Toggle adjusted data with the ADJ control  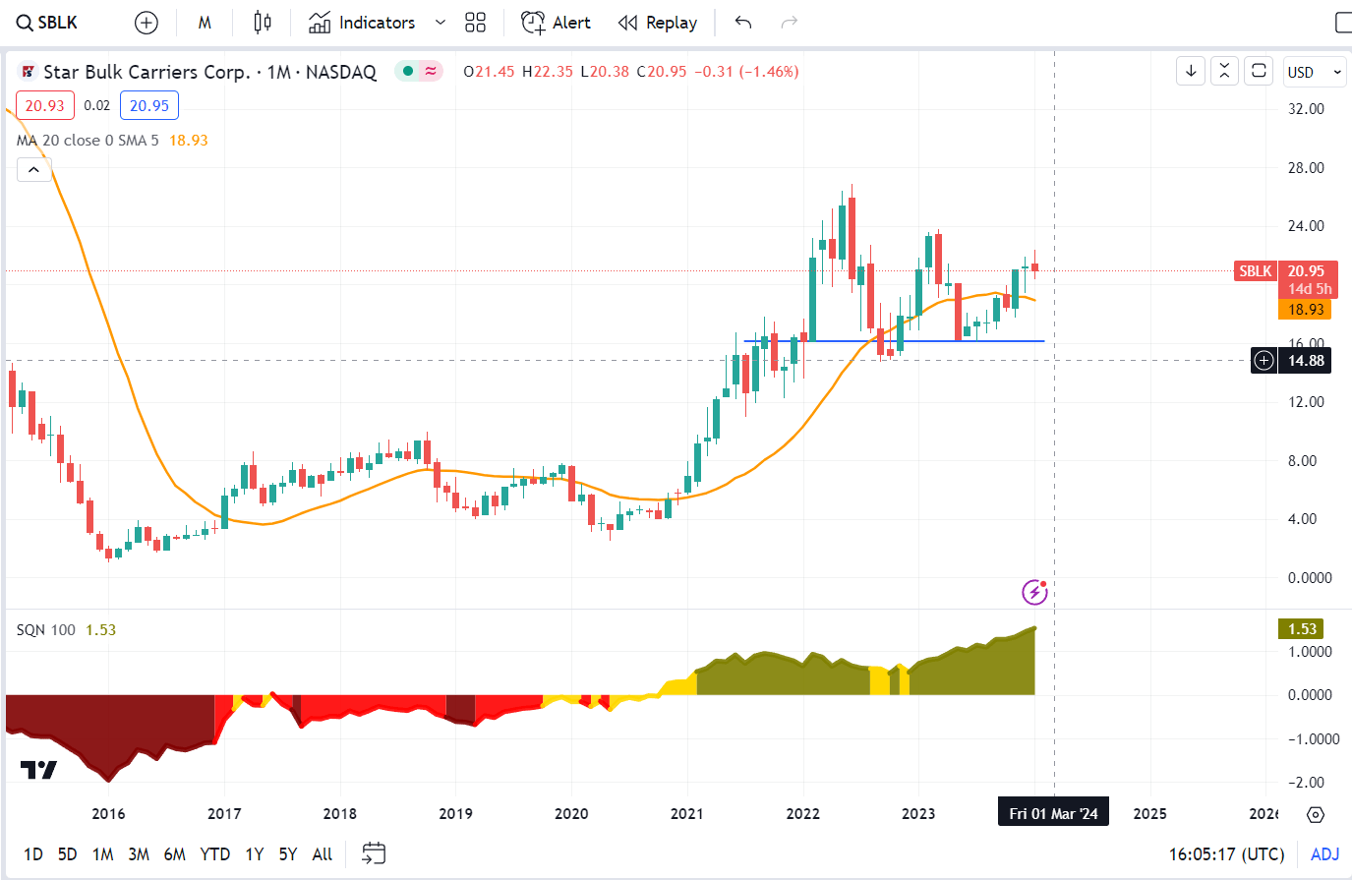tap(1326, 854)
